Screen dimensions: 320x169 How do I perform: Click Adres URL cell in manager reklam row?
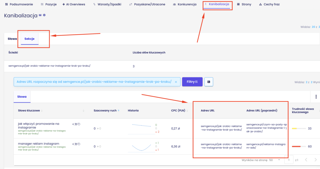tap(221, 146)
